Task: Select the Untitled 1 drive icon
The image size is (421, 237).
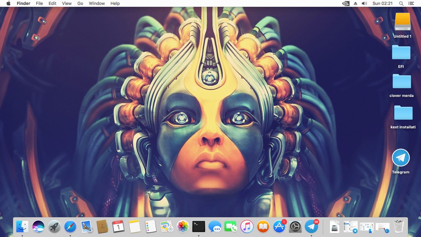Action: tap(403, 26)
